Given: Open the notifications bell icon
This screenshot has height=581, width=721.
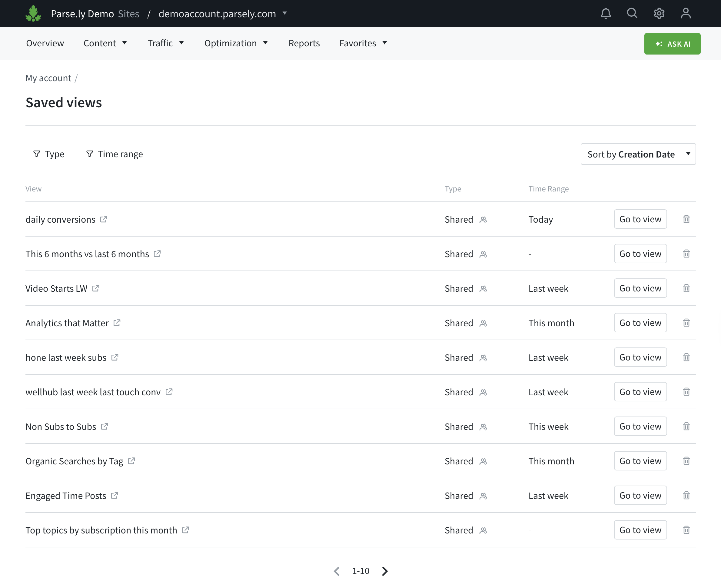Looking at the screenshot, I should click(606, 13).
